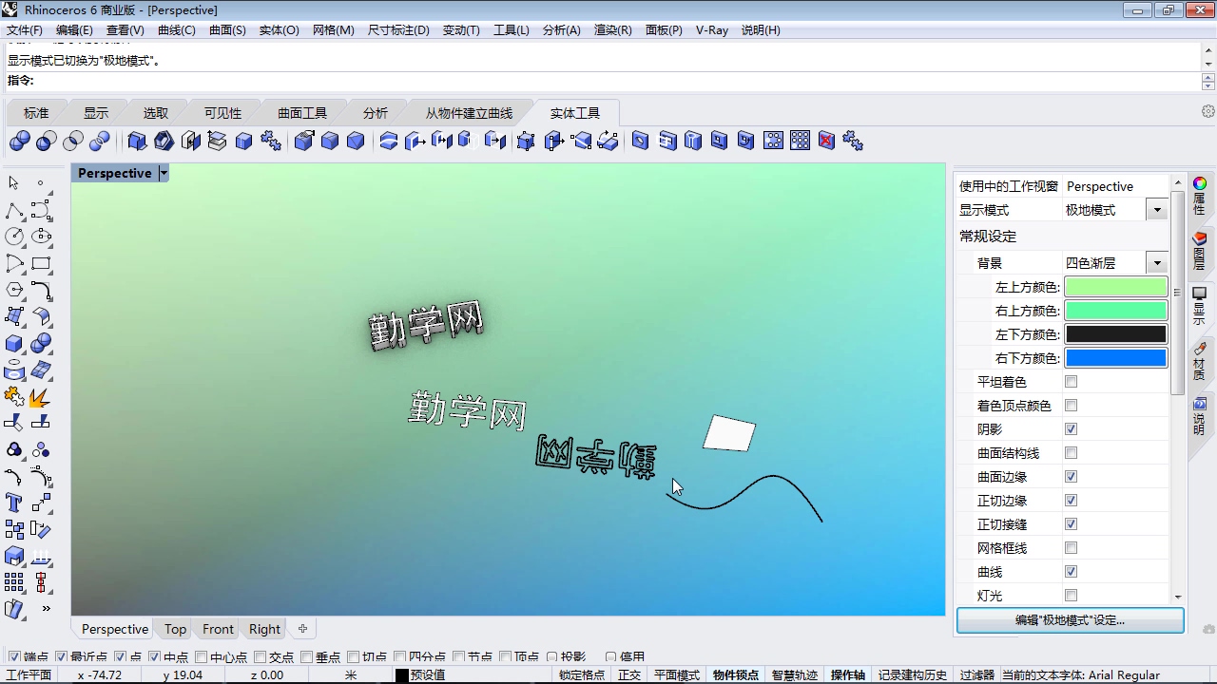Toggle the 正交 status bar button
1217x684 pixels.
[629, 674]
